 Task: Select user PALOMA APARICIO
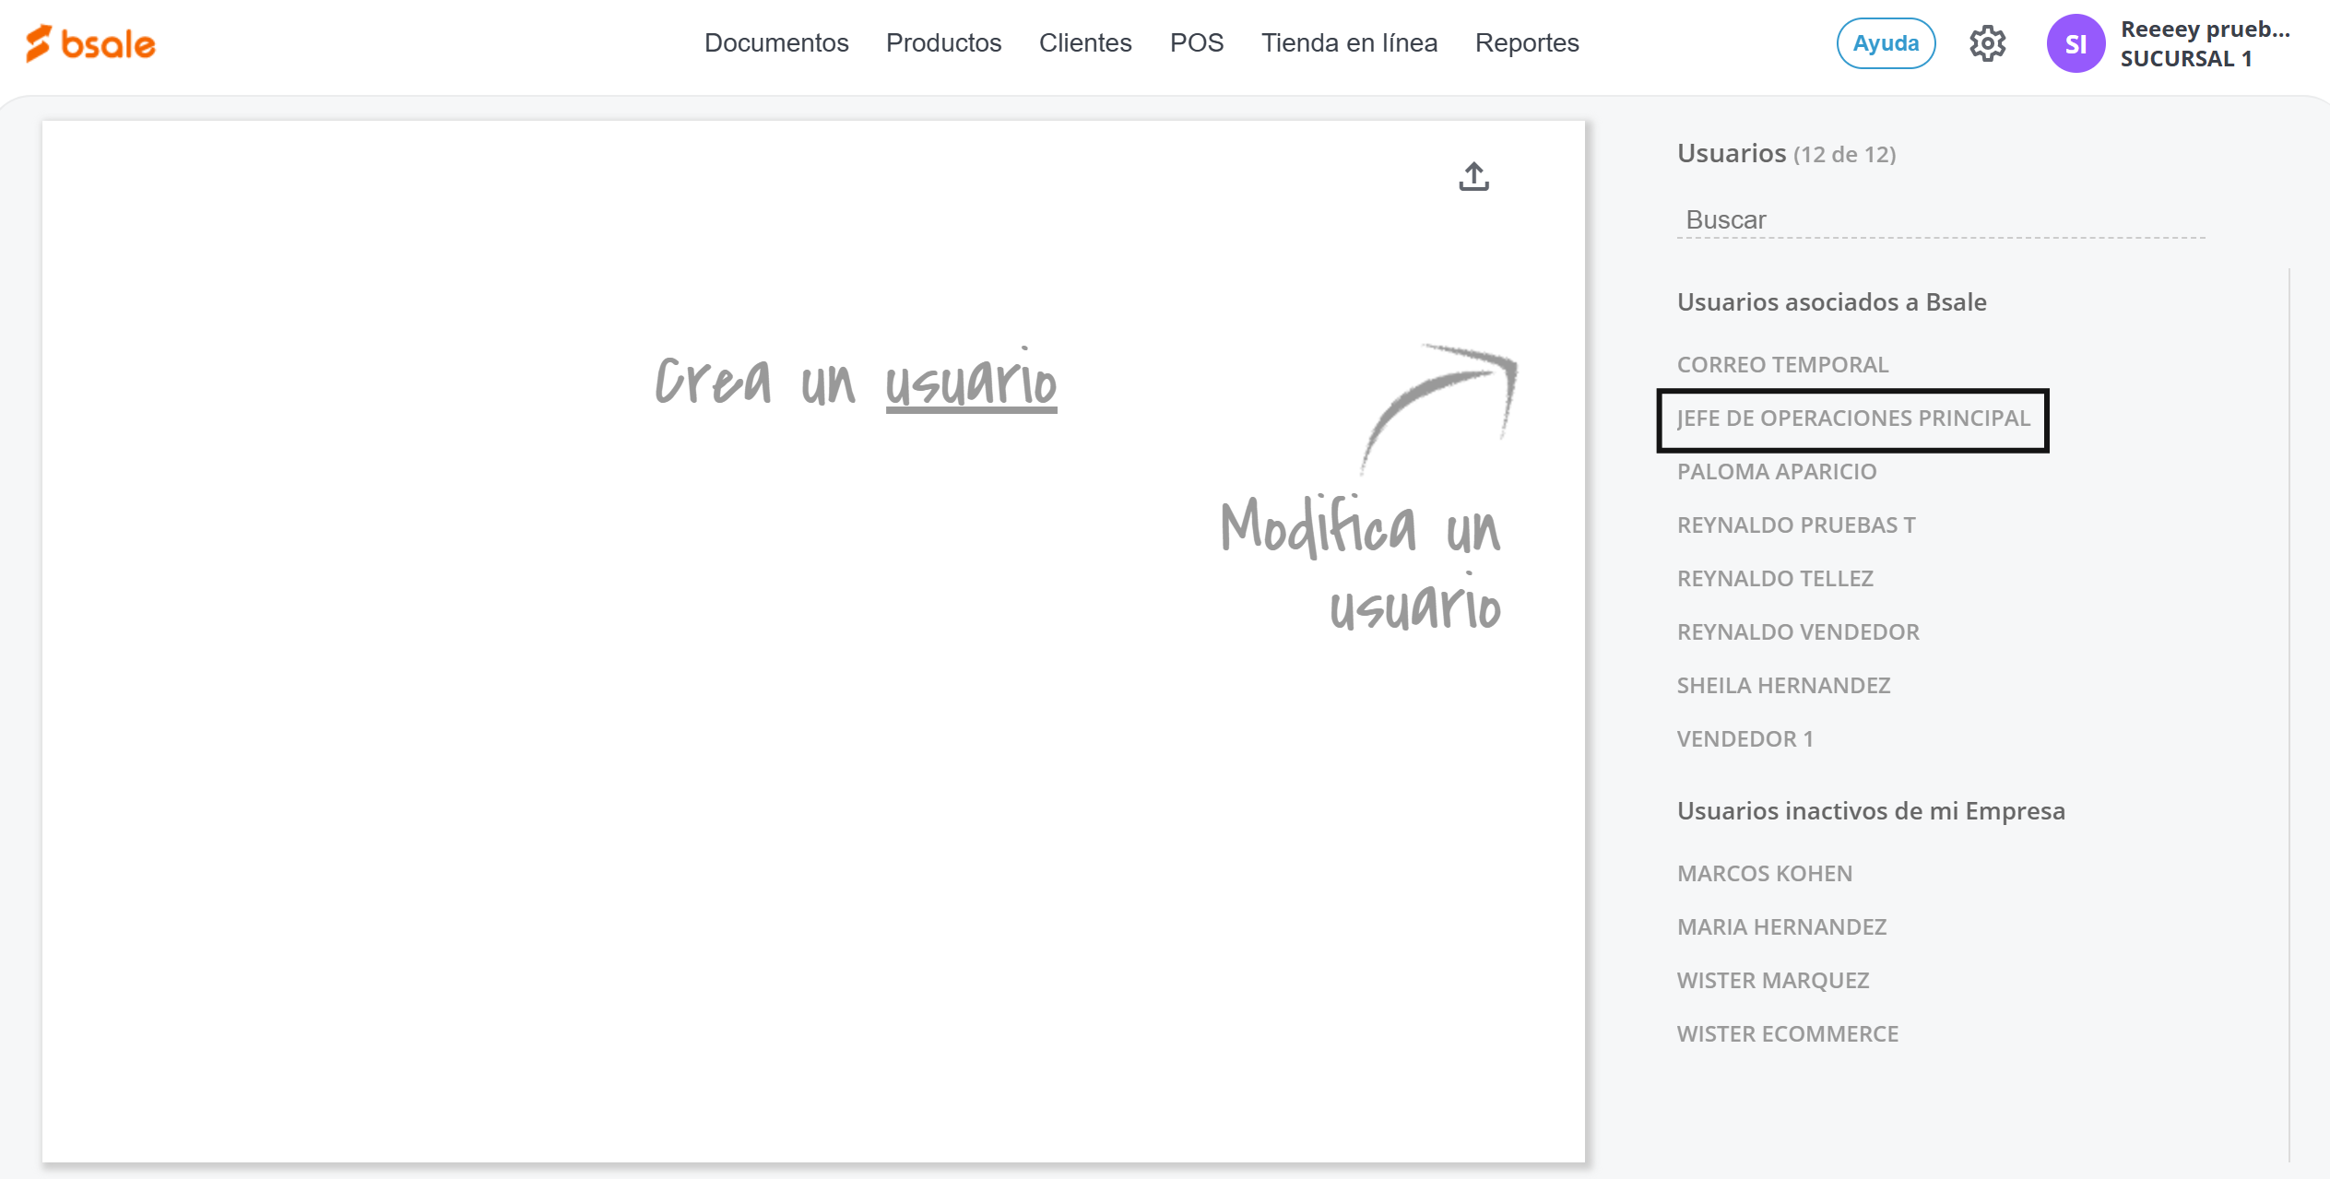click(1776, 472)
